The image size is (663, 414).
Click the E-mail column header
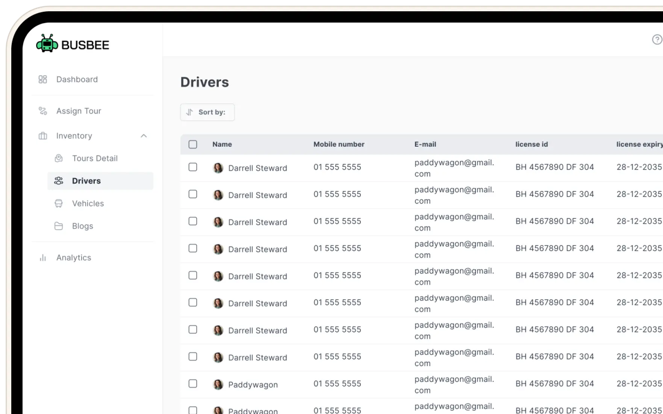pyautogui.click(x=425, y=144)
